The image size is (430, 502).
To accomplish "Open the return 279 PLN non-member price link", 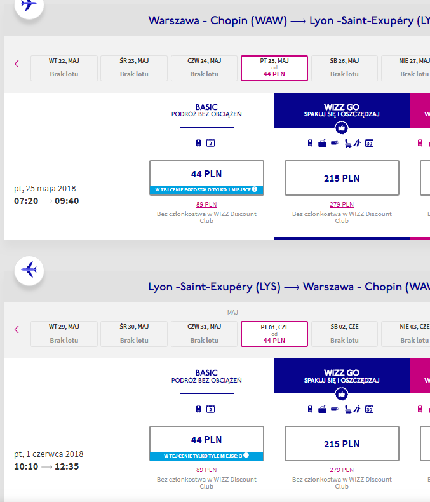I will coord(342,470).
